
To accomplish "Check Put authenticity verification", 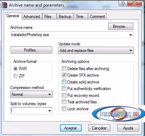I will pyautogui.click(x=86, y=89).
